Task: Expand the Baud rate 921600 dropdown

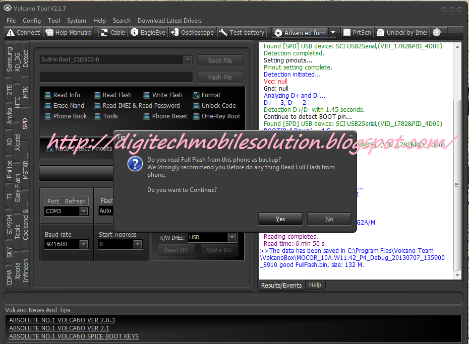Action: [85, 244]
